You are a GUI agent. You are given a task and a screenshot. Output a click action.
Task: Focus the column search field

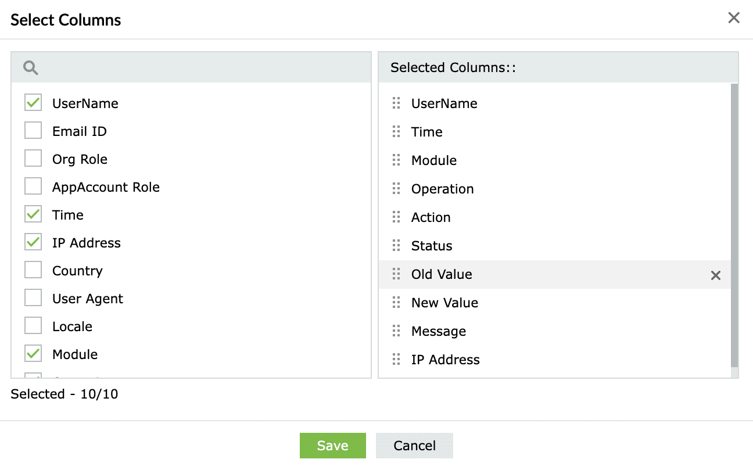click(198, 68)
